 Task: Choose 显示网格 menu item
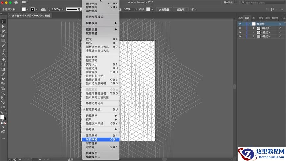tap(101, 136)
